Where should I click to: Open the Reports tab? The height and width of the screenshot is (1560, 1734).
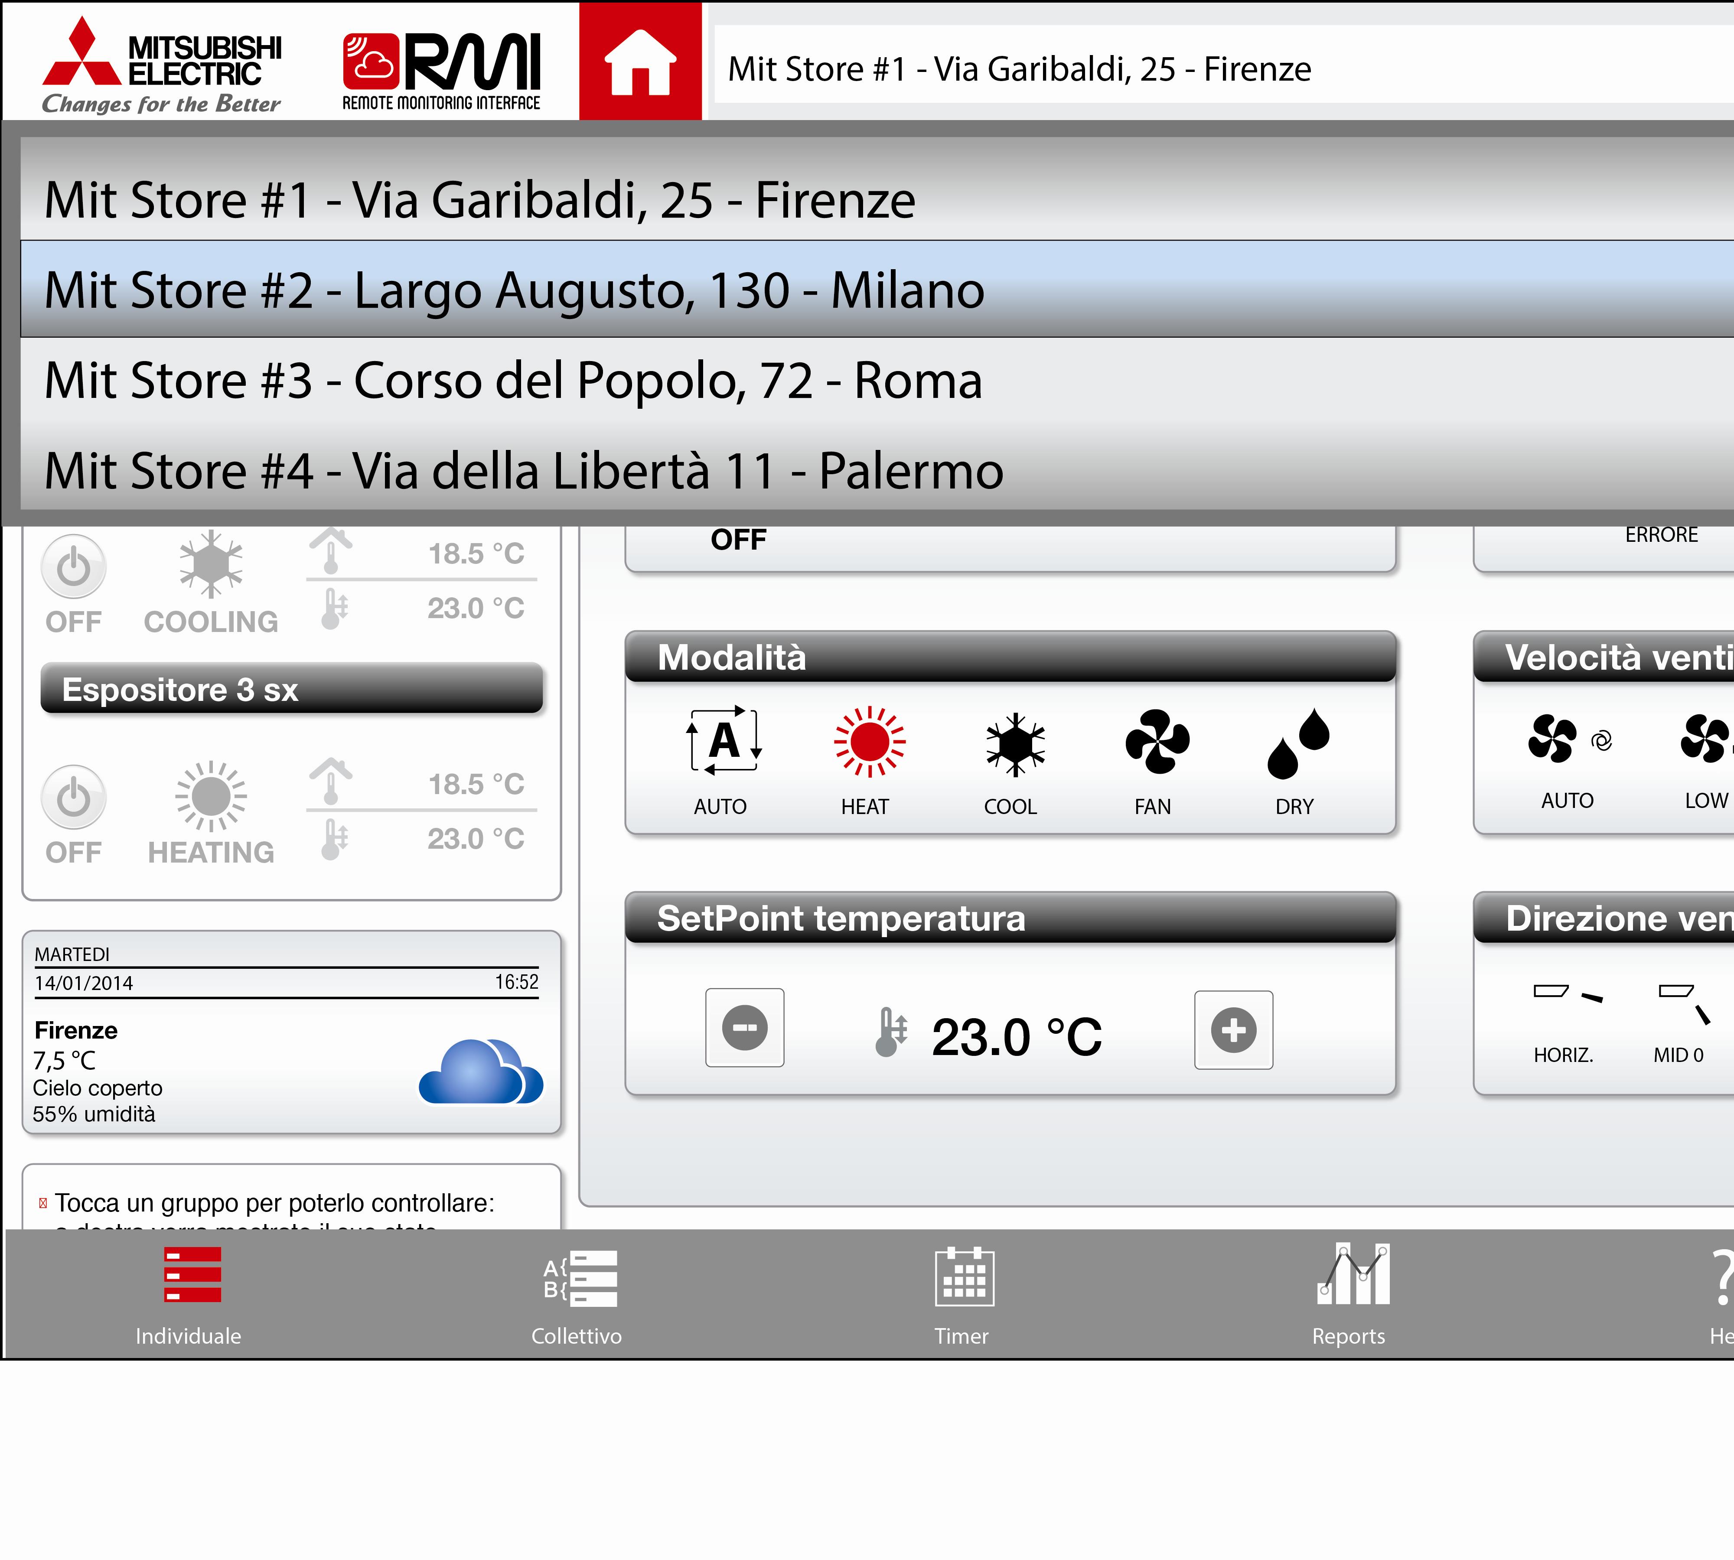click(1350, 1294)
